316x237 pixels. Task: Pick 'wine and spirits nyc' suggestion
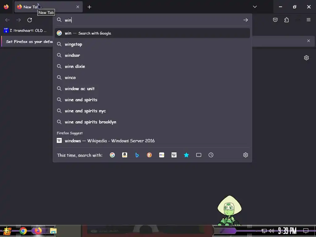click(152, 111)
